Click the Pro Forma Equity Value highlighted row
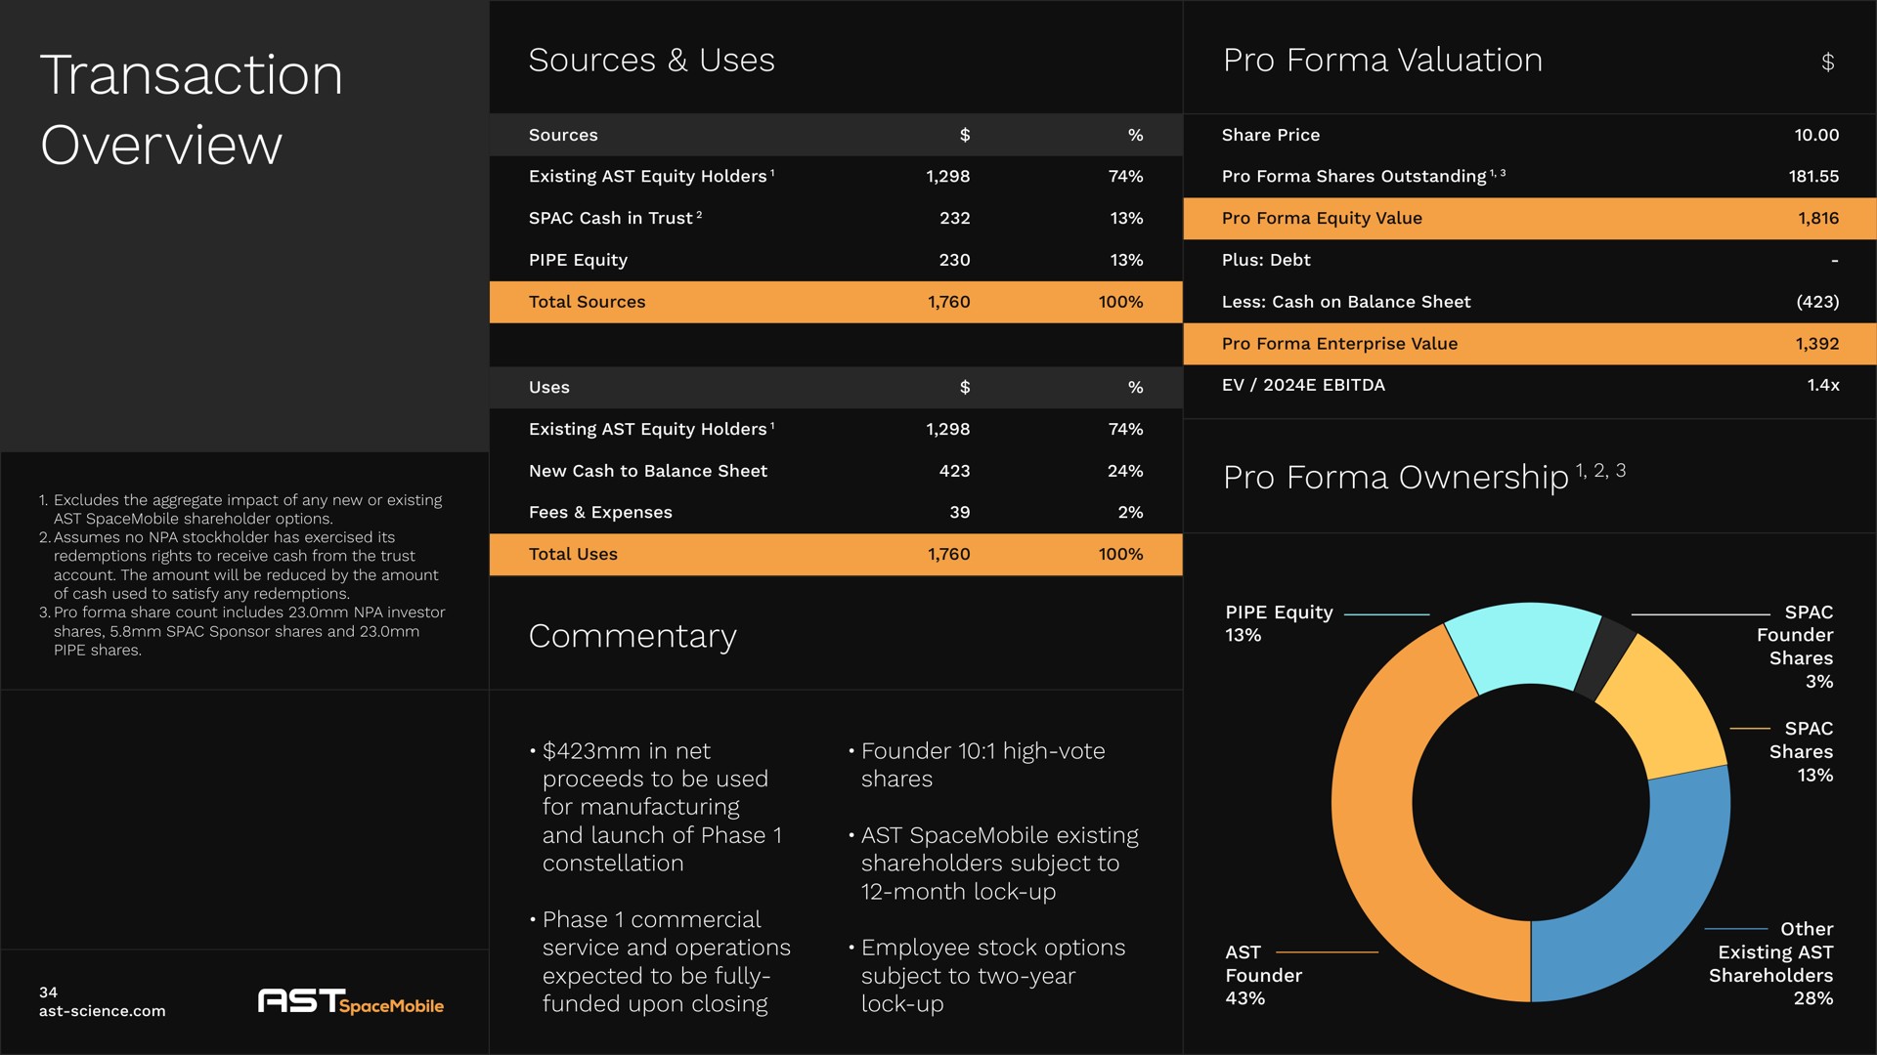Screen dimensions: 1877x1055 [1534, 218]
